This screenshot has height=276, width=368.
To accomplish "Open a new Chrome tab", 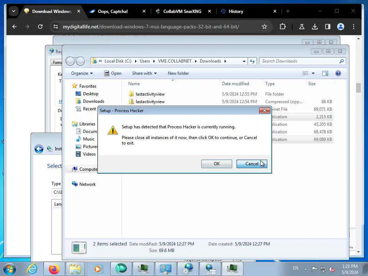I will [x=288, y=11].
